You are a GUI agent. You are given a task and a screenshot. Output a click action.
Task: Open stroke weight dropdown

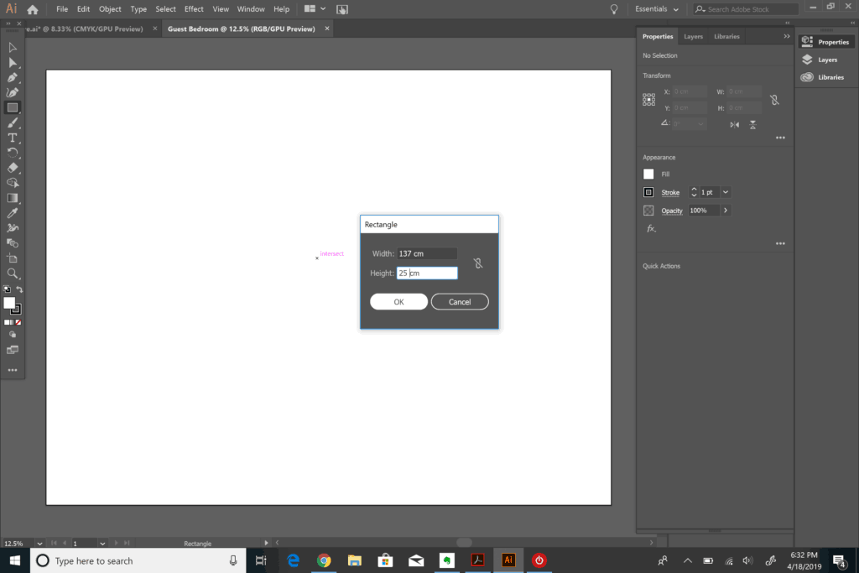[x=726, y=192]
